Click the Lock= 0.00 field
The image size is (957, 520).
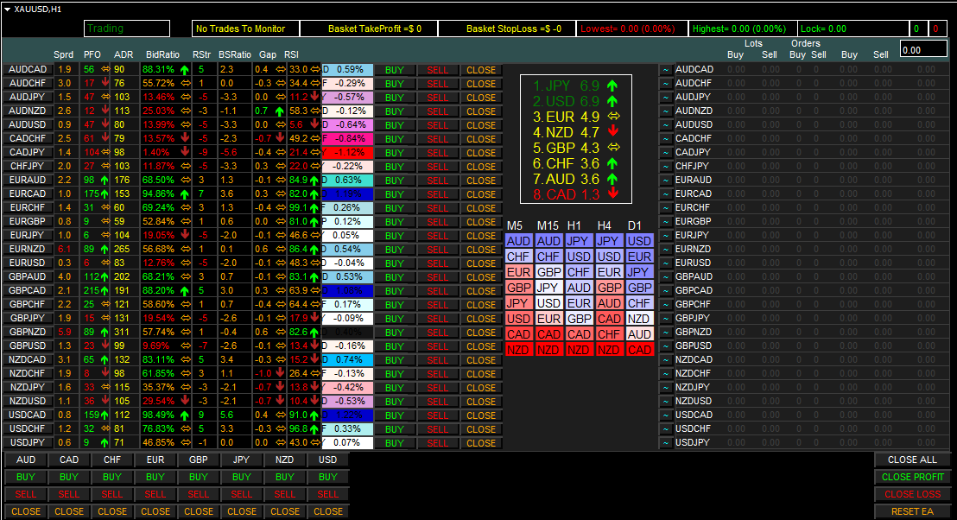click(852, 29)
